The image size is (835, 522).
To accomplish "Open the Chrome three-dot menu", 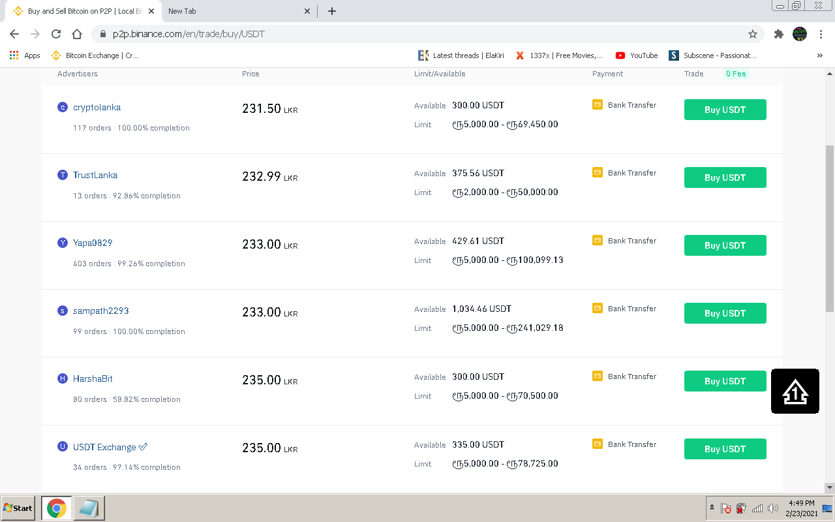I will 821,34.
